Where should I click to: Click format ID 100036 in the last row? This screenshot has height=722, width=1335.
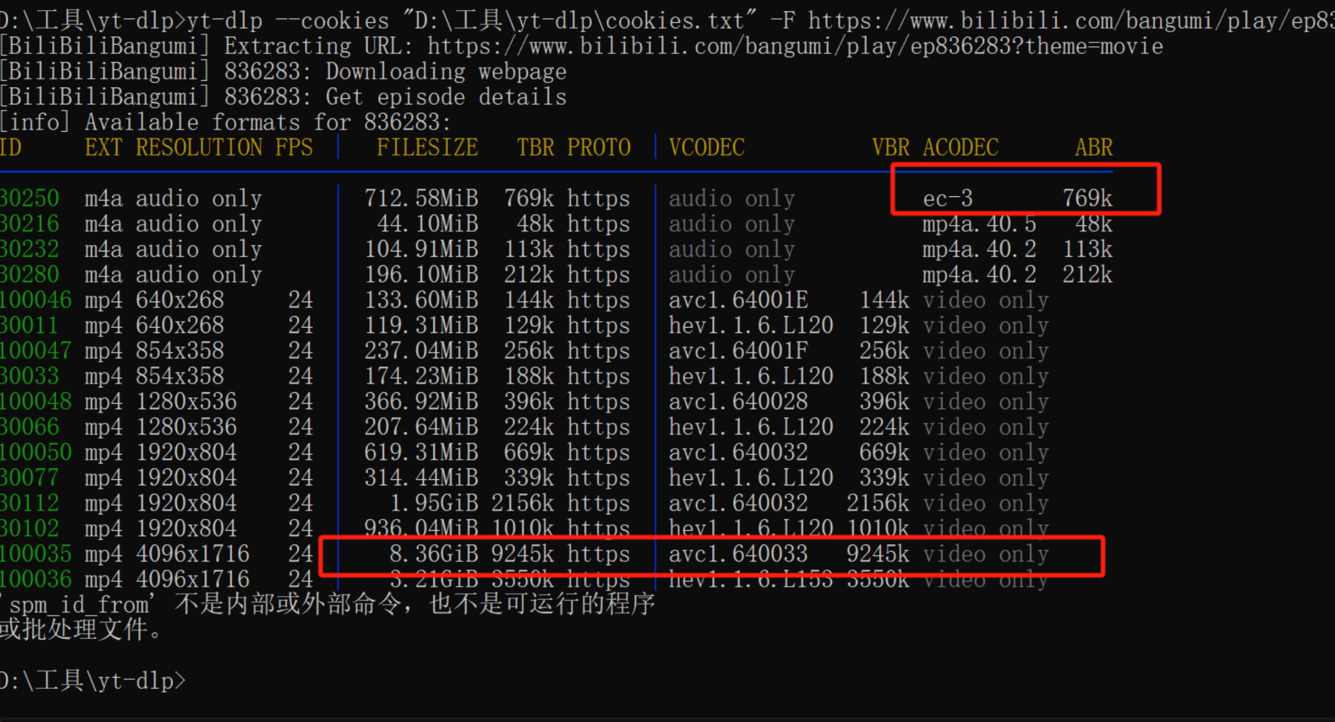tap(35, 579)
